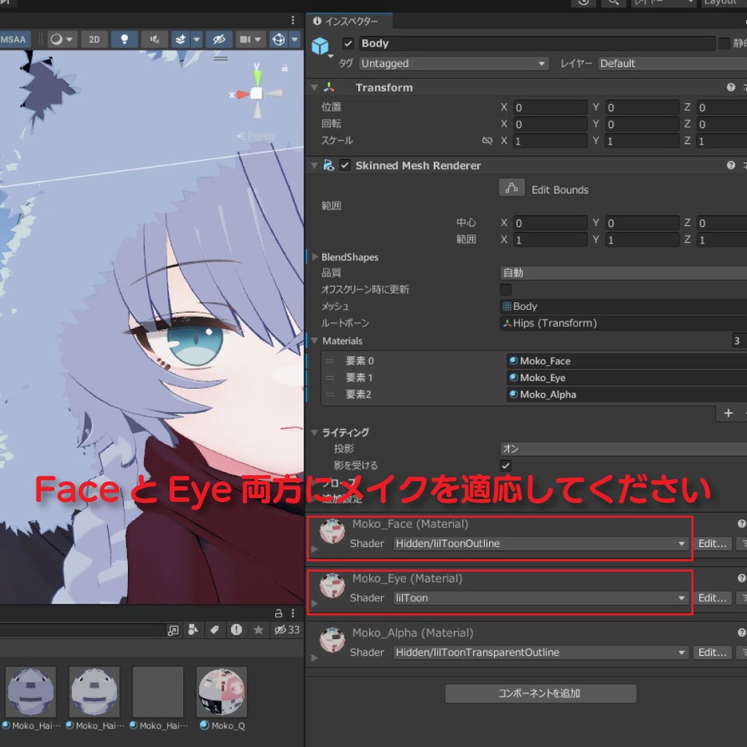Disable the Body component checkbox
The width and height of the screenshot is (747, 747).
click(348, 43)
